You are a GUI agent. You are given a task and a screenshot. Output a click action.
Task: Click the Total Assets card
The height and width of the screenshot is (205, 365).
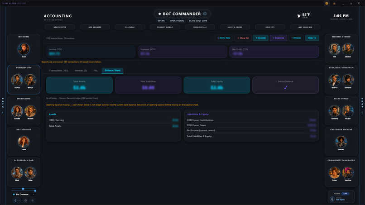click(x=79, y=85)
